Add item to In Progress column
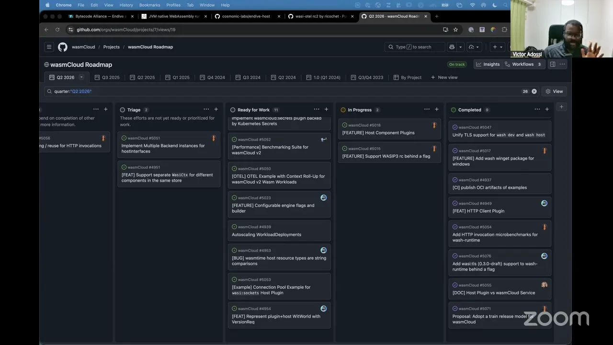 (x=436, y=110)
